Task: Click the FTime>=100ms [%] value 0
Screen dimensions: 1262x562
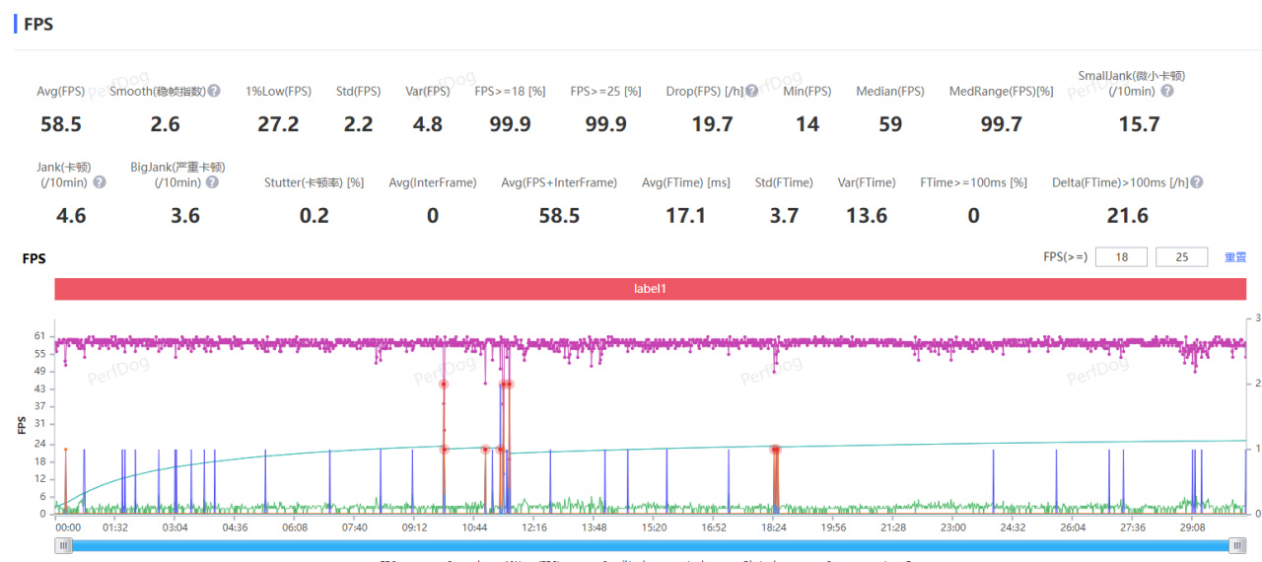Action: [974, 216]
